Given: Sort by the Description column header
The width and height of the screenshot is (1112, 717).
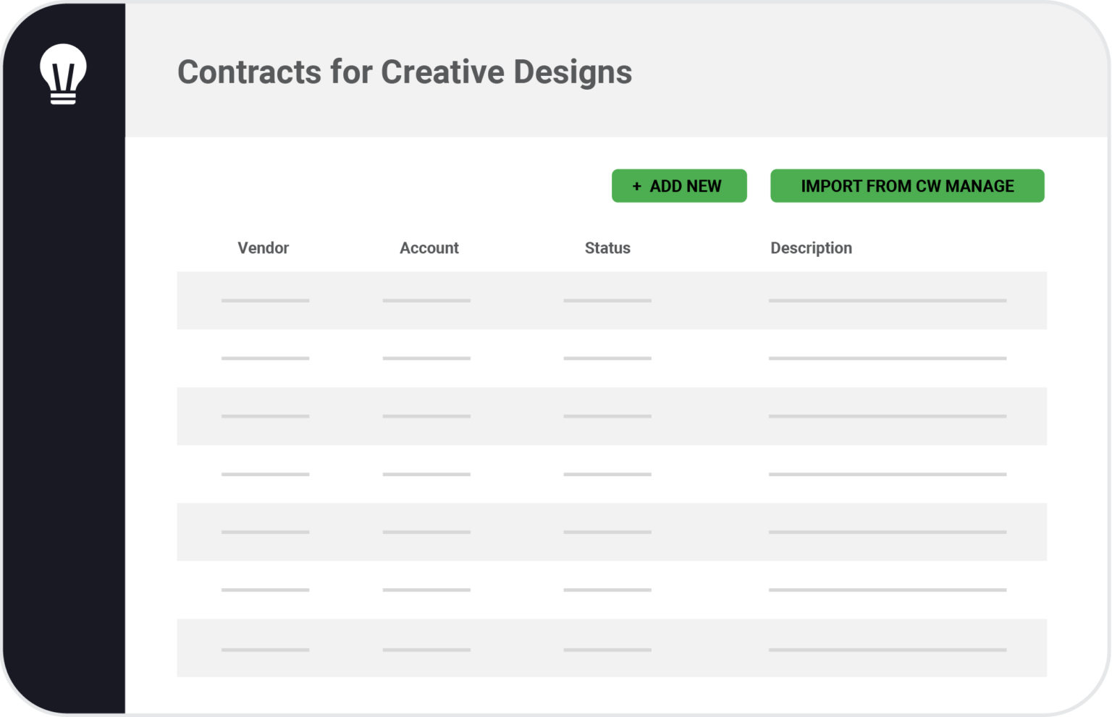Looking at the screenshot, I should (811, 248).
